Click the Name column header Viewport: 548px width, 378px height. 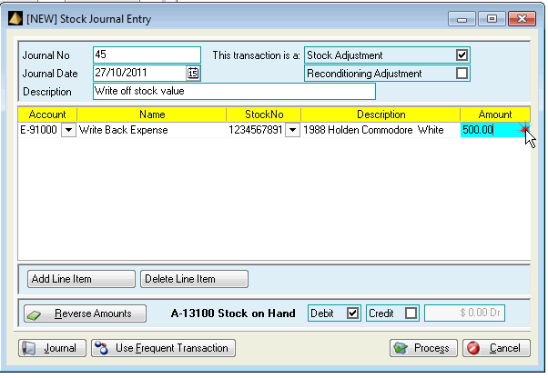152,114
